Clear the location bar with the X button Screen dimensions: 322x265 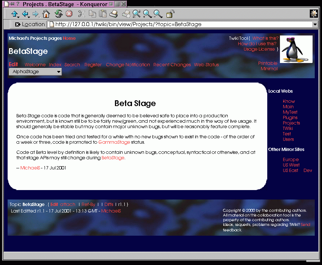pos(17,24)
